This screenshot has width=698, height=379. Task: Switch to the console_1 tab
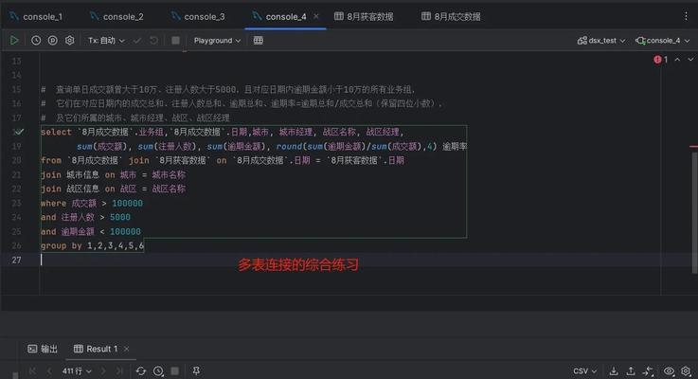point(36,16)
